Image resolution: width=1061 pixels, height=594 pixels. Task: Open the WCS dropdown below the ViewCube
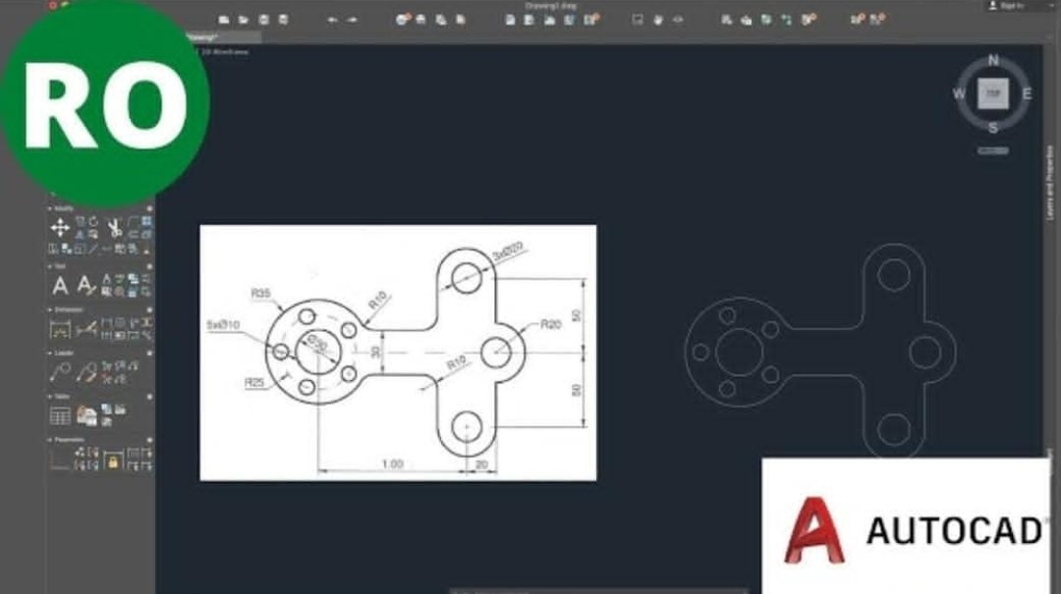pyautogui.click(x=993, y=149)
